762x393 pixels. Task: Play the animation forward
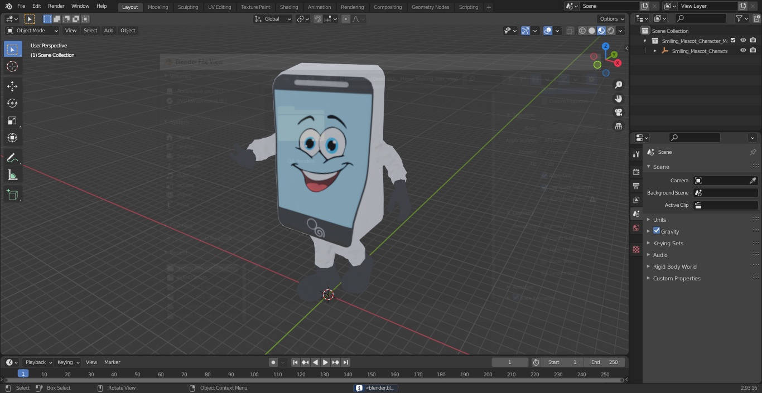pyautogui.click(x=325, y=362)
